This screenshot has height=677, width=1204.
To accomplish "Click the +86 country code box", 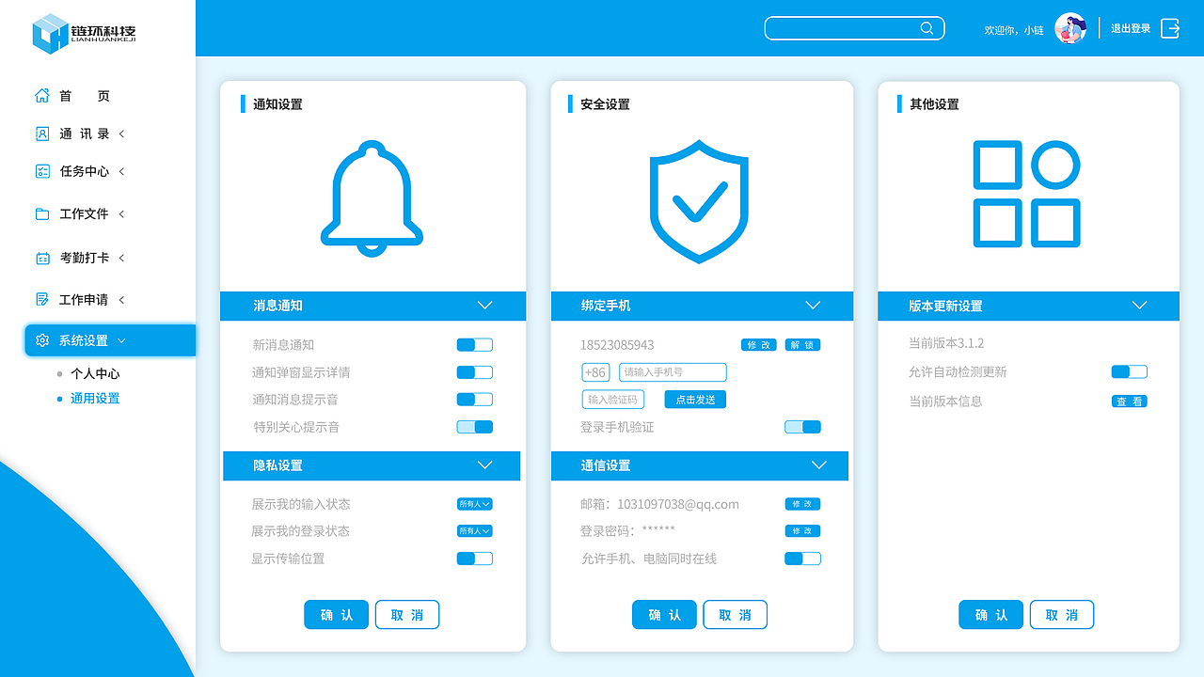I will point(596,372).
